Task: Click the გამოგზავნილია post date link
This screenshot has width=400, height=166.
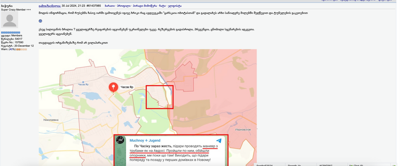Action: click(50, 5)
